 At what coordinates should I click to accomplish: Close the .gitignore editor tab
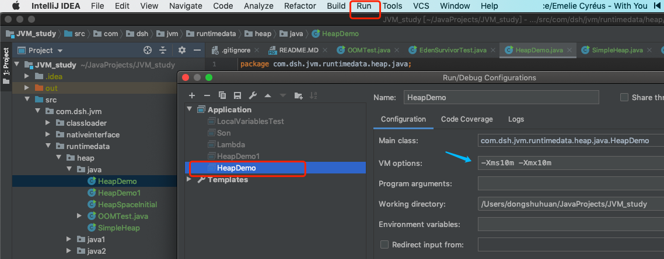[x=257, y=50]
